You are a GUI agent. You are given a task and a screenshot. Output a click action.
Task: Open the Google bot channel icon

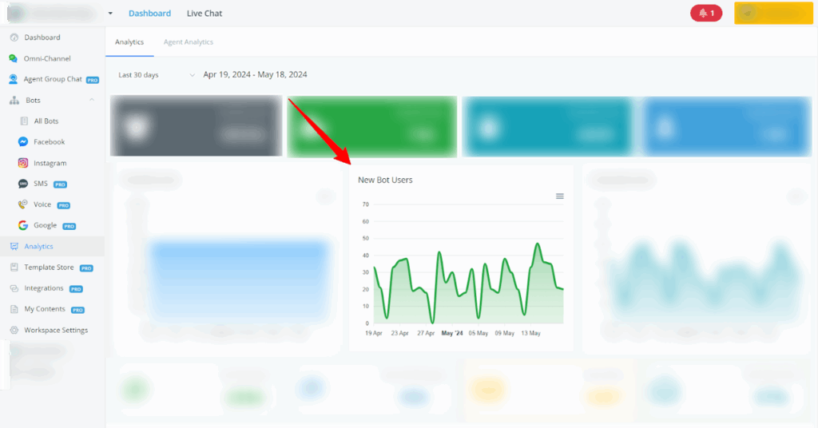click(x=23, y=226)
